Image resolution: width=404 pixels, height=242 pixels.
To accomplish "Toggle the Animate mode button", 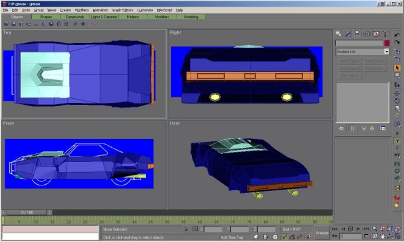I will 322,233.
